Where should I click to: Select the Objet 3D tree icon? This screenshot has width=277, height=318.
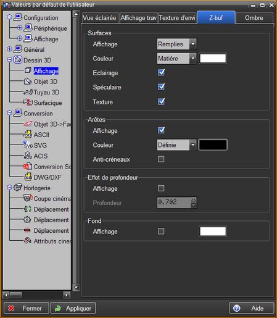click(x=28, y=82)
